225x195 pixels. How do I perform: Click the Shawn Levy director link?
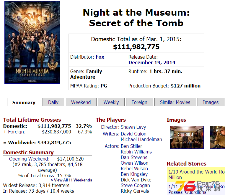point(133,127)
